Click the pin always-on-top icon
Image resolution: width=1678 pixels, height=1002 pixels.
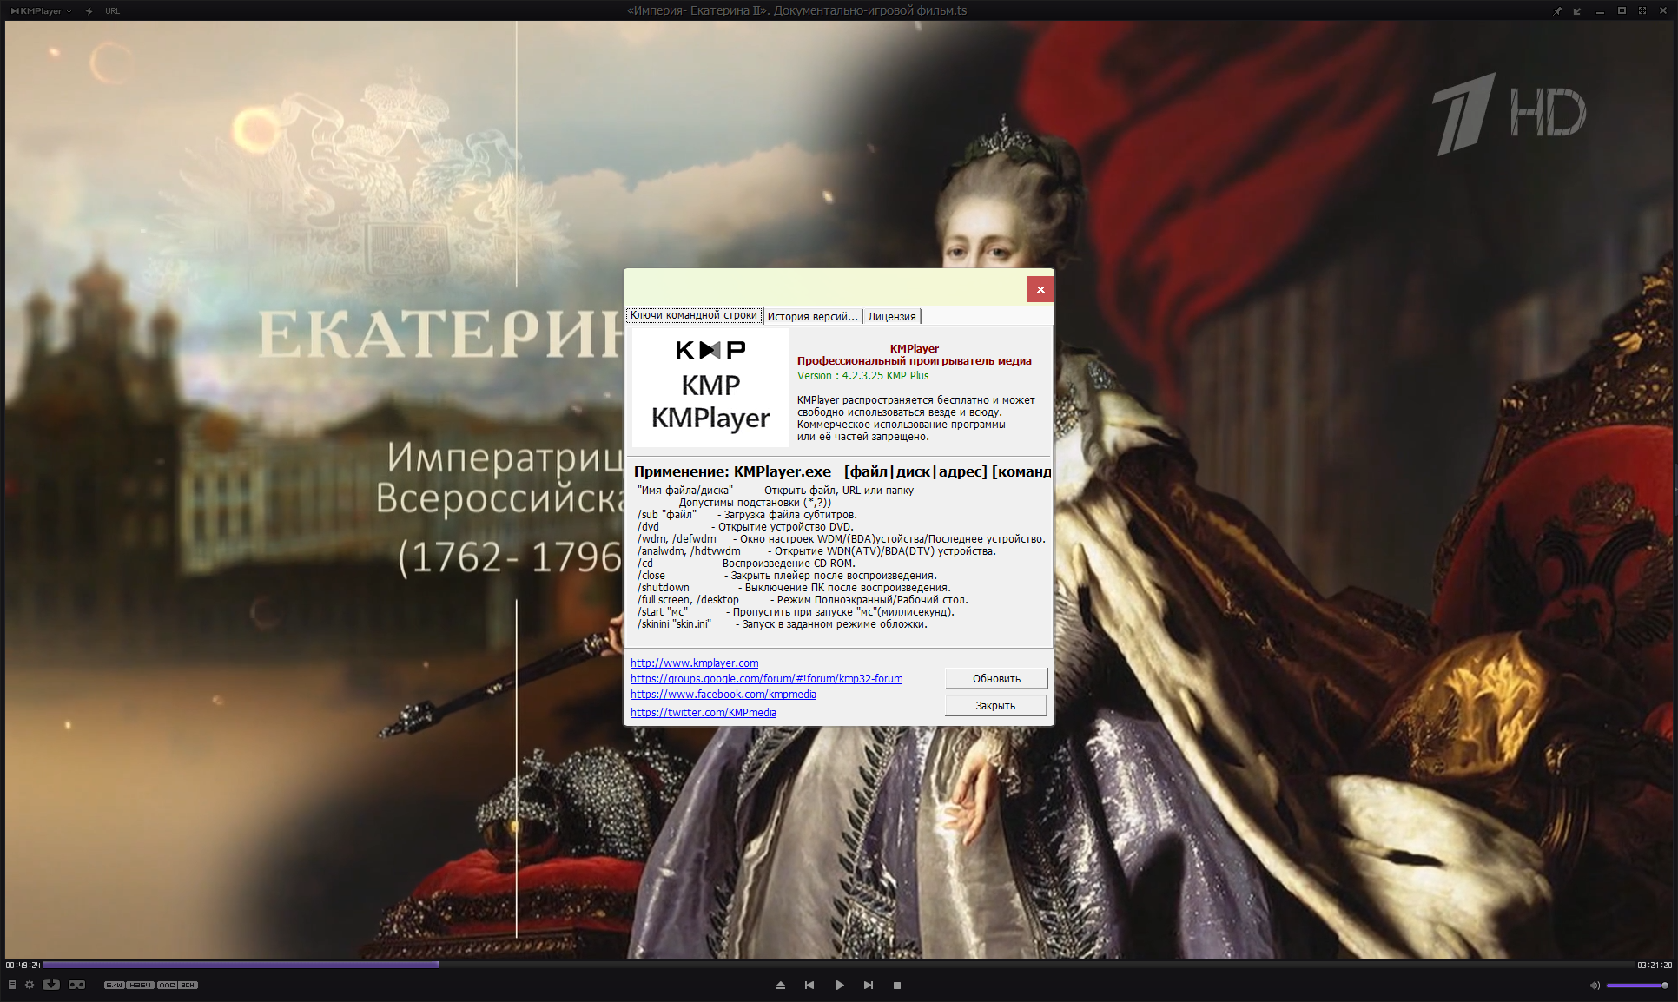coord(1557,11)
